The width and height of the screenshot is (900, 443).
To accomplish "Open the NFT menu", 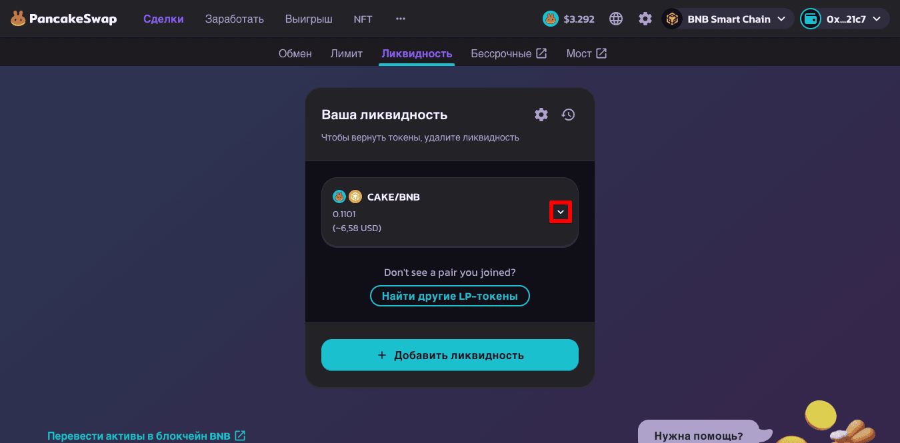I will point(363,19).
